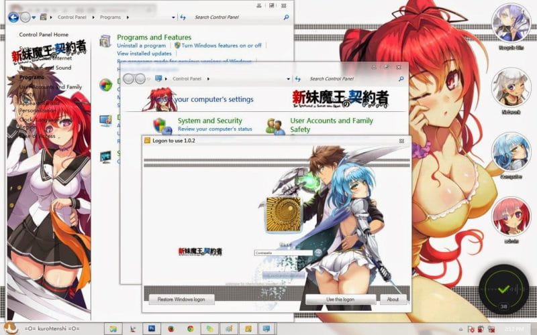Open Photoshop from the taskbar
The width and height of the screenshot is (537, 335).
click(152, 329)
